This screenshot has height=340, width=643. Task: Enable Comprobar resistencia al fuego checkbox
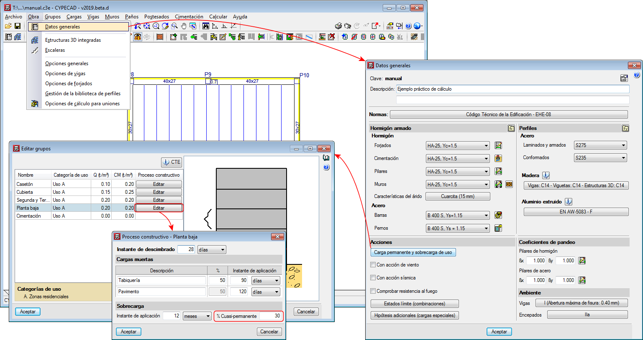pyautogui.click(x=373, y=291)
